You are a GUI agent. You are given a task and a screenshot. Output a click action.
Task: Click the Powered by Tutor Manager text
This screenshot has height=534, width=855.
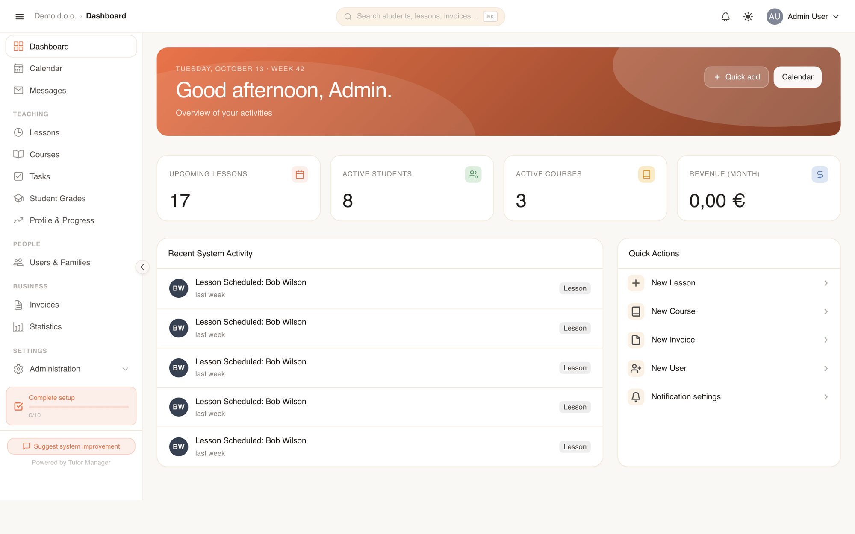pyautogui.click(x=71, y=462)
